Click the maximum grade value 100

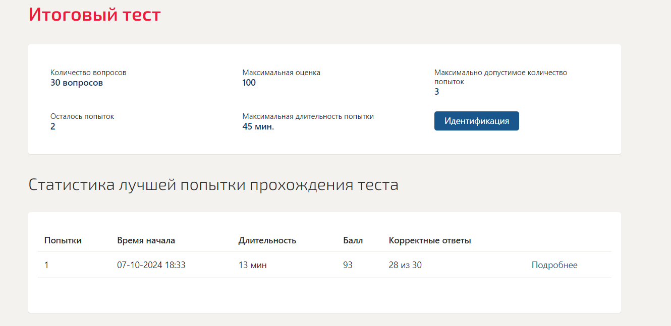click(249, 83)
